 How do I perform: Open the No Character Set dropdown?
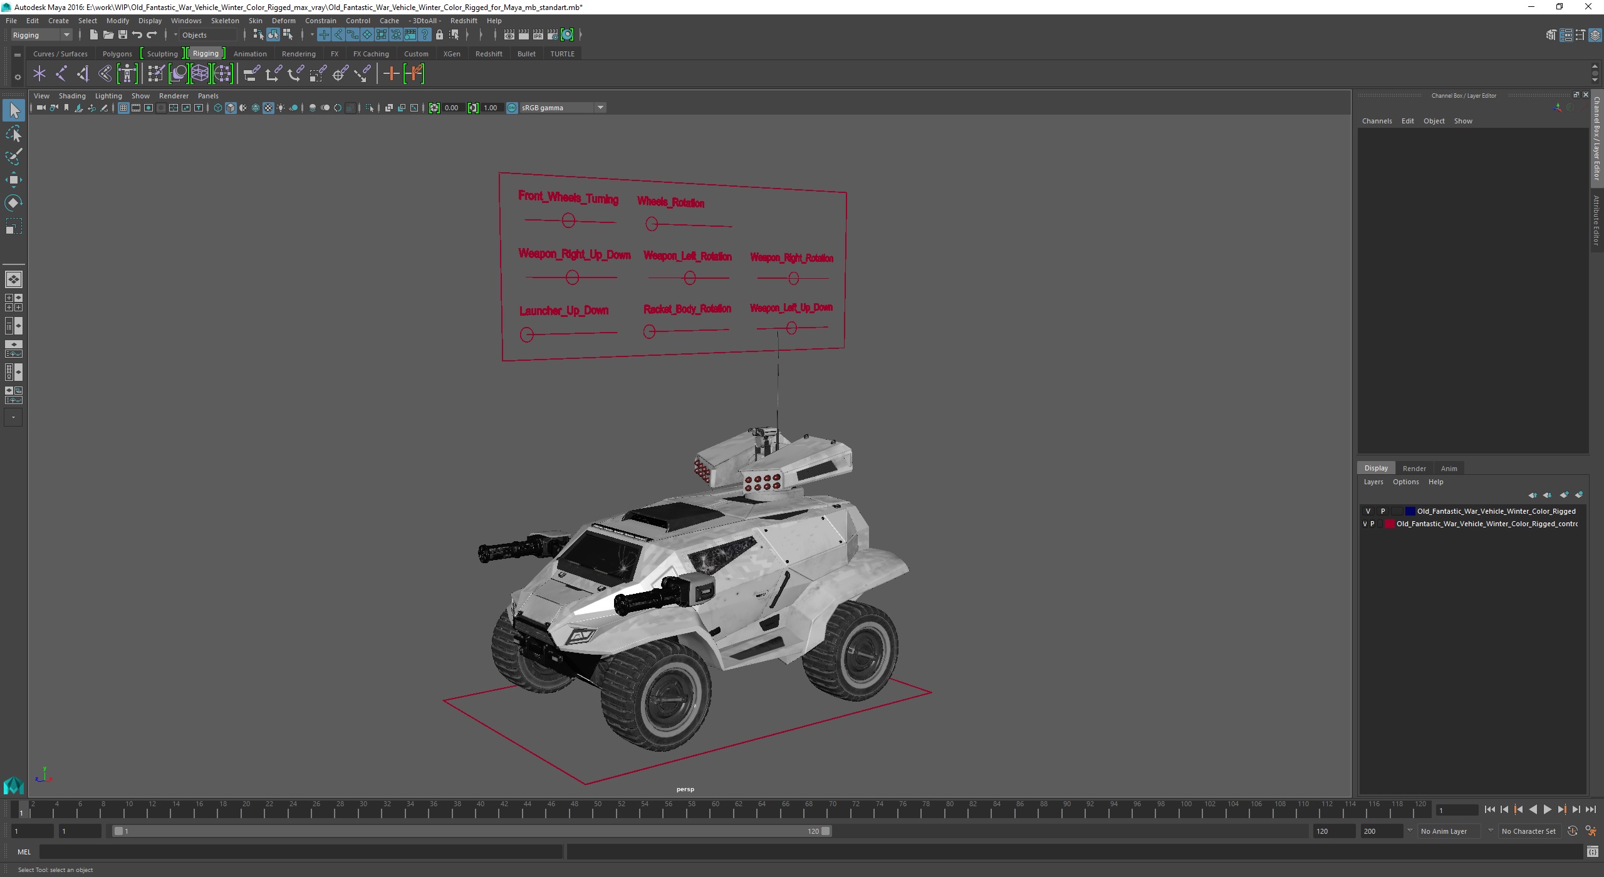point(1529,831)
